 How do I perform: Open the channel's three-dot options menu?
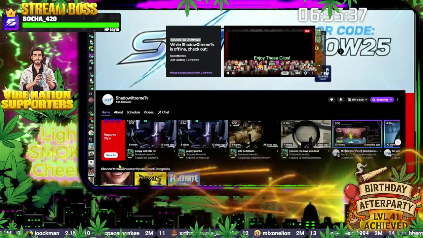click(397, 99)
